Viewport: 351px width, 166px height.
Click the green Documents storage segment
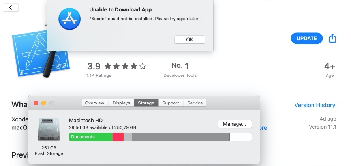tap(91, 137)
